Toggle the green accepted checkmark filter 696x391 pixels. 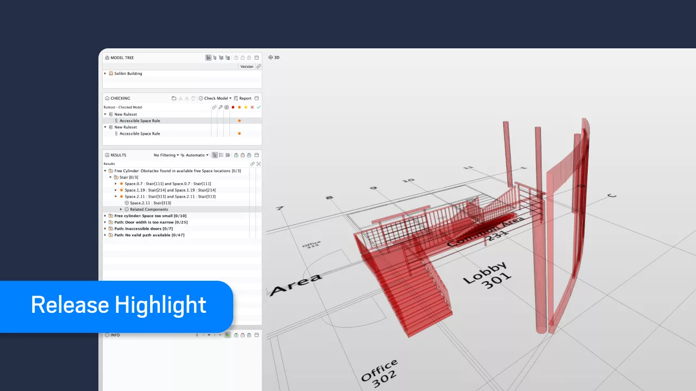point(259,108)
